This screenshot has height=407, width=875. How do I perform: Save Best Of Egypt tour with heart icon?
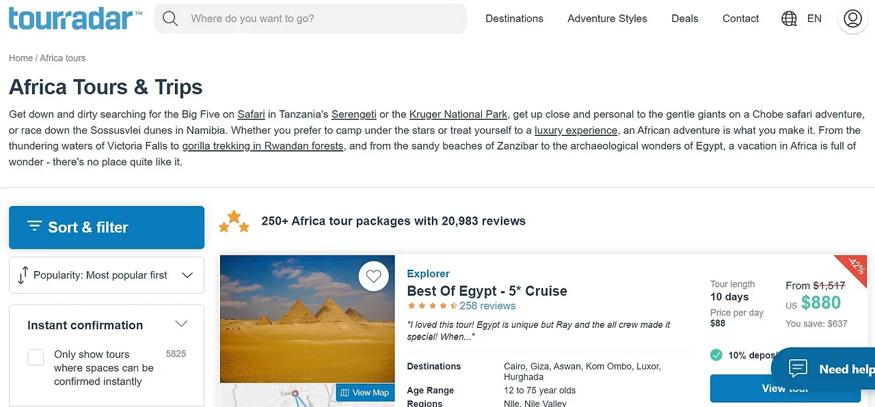[x=373, y=277]
